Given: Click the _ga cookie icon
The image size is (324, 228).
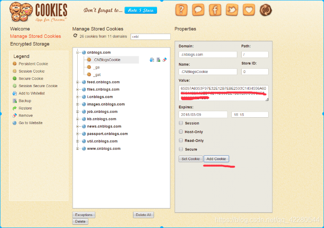Looking at the screenshot, I should tap(89, 67).
